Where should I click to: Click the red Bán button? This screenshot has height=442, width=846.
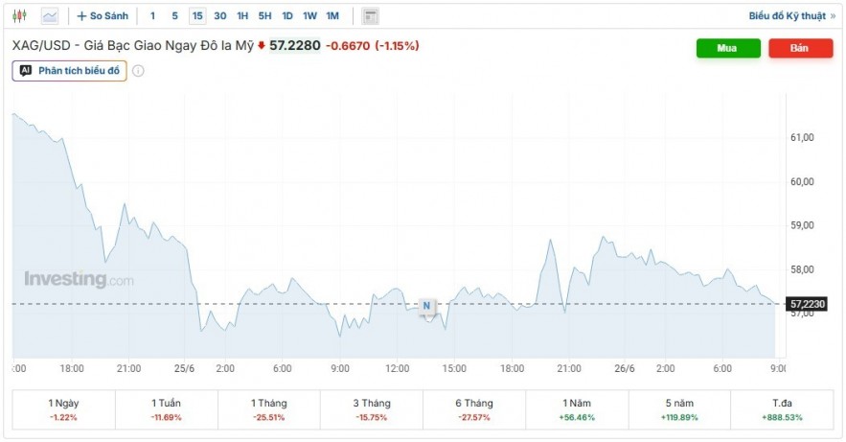tap(801, 48)
